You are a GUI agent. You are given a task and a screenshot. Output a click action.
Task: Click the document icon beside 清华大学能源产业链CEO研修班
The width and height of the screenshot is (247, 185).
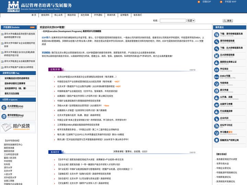[2, 67]
